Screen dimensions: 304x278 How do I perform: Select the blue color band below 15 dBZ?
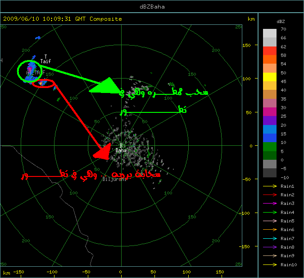coord(270,138)
